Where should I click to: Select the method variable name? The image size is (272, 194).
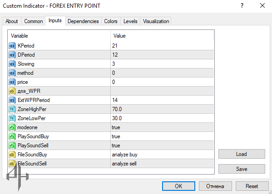25,73
